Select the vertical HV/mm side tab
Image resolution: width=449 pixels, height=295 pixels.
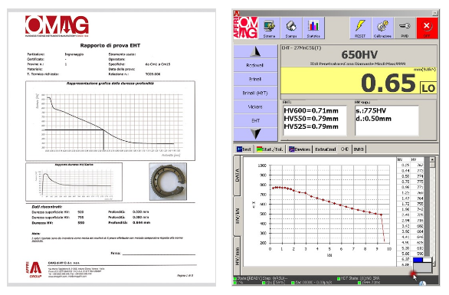click(x=238, y=255)
